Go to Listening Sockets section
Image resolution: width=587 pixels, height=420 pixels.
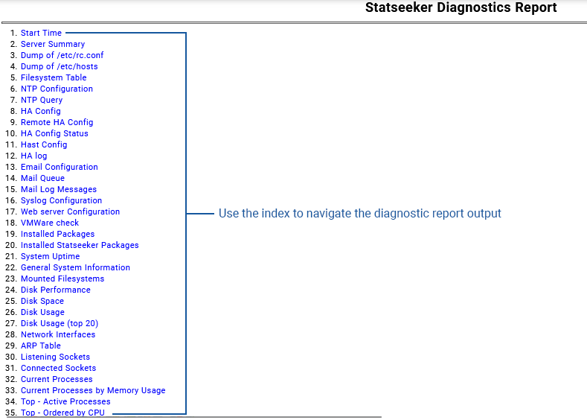(x=55, y=357)
